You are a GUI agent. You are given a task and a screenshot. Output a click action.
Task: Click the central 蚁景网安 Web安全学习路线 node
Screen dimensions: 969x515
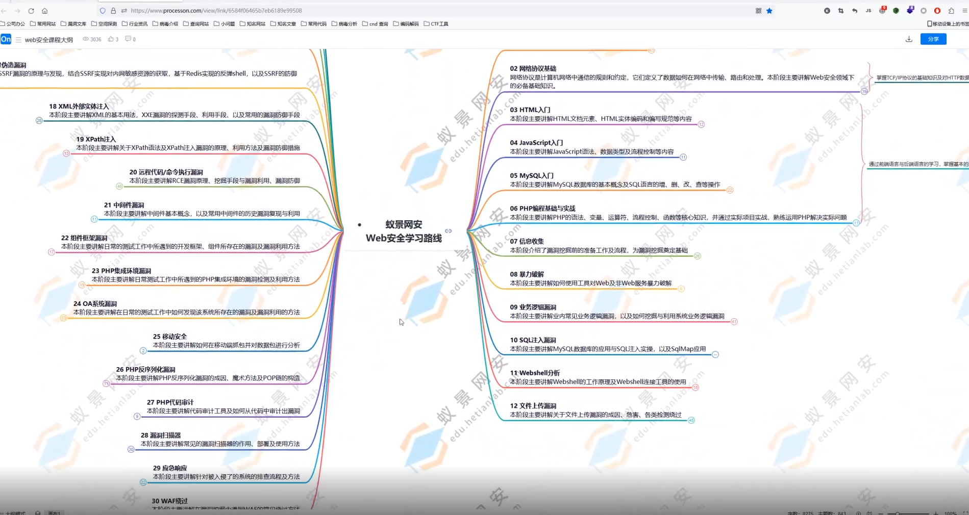tap(404, 231)
